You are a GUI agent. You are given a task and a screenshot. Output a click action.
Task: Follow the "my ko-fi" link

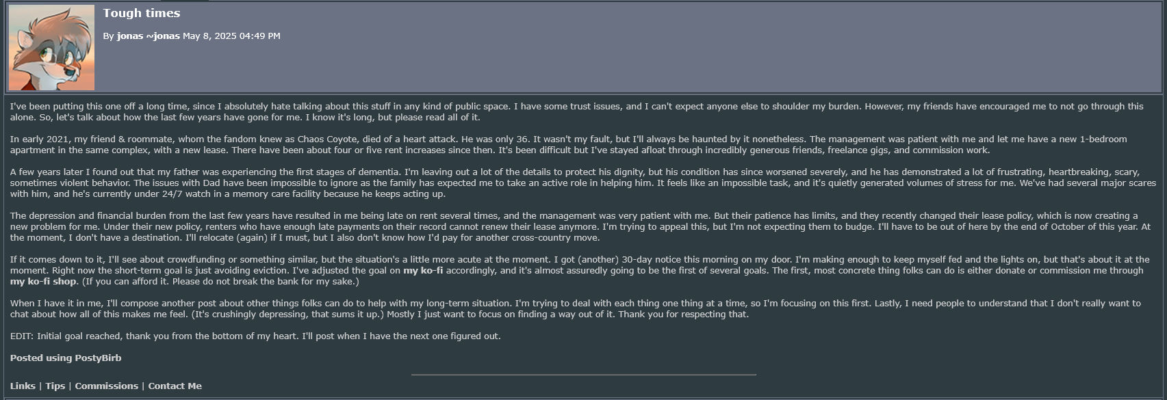pos(423,271)
